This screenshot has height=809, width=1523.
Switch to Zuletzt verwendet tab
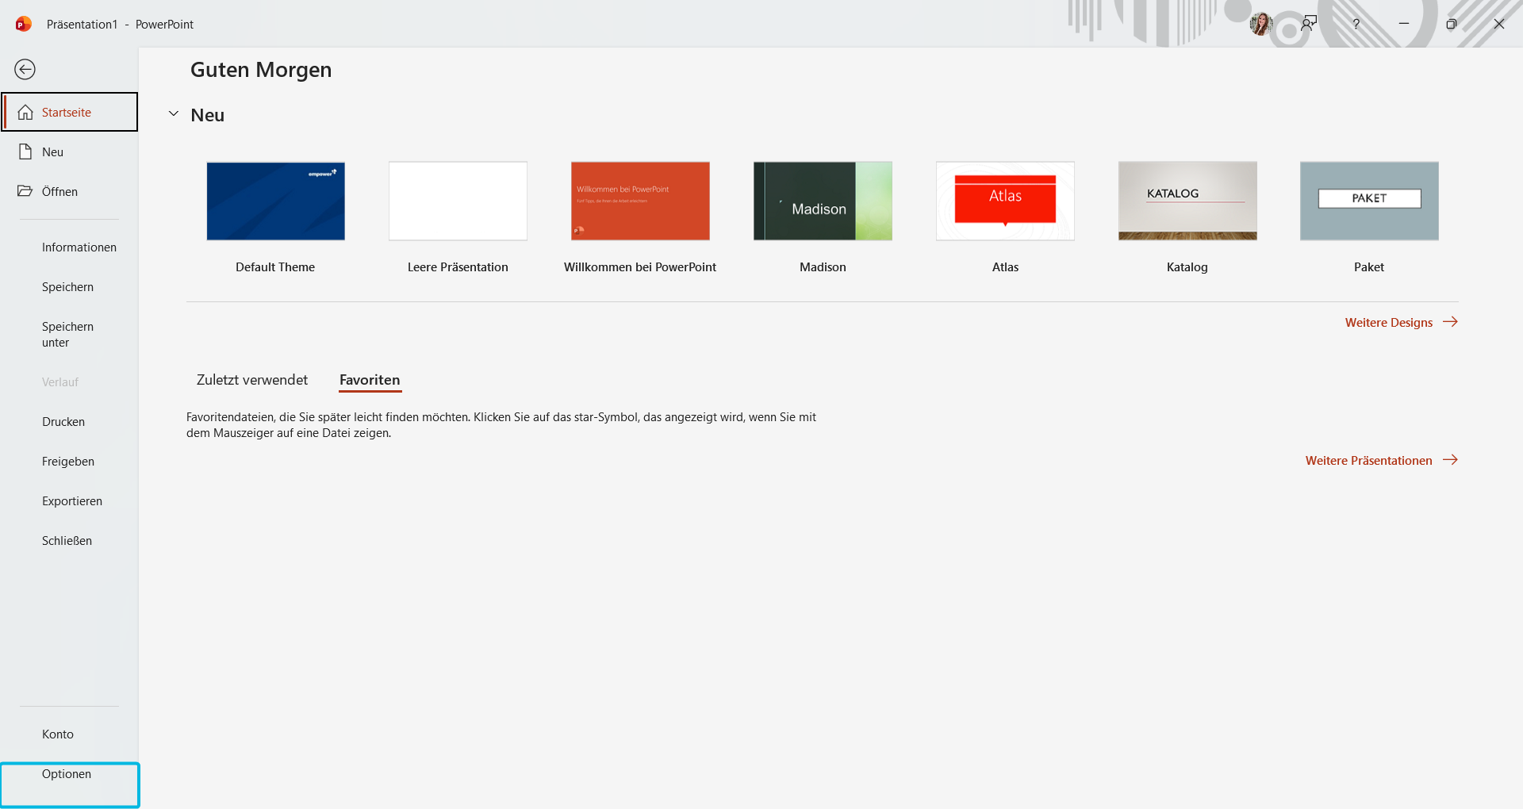(252, 380)
